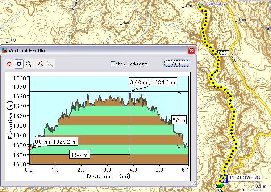Select the blue crosshair measure tool
Screen dimensions: 271x192
tap(19, 64)
